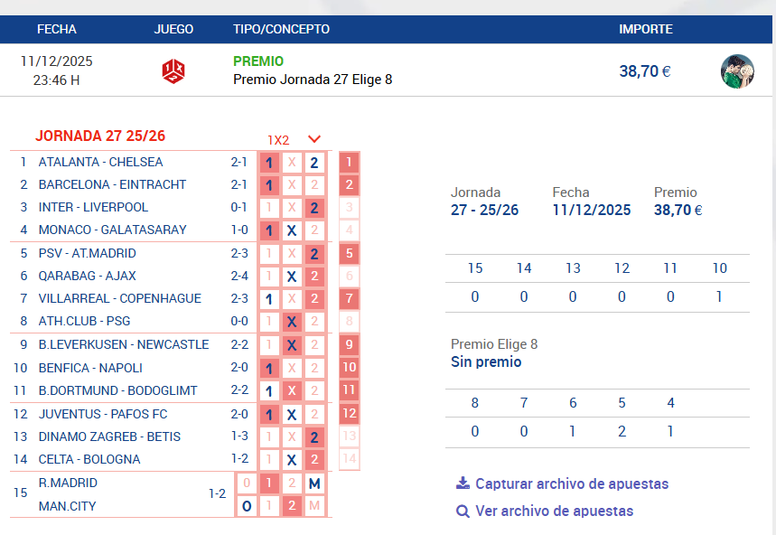The height and width of the screenshot is (535, 776).
Task: Click the JORNADA 27 25/26 heading
Action: tap(100, 136)
